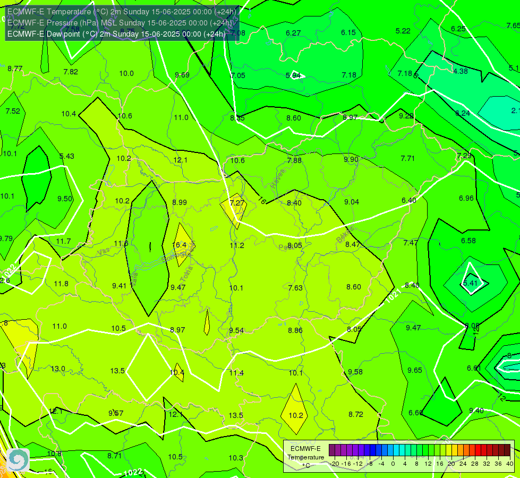Click the purple legend swatch at -20

coord(332,450)
